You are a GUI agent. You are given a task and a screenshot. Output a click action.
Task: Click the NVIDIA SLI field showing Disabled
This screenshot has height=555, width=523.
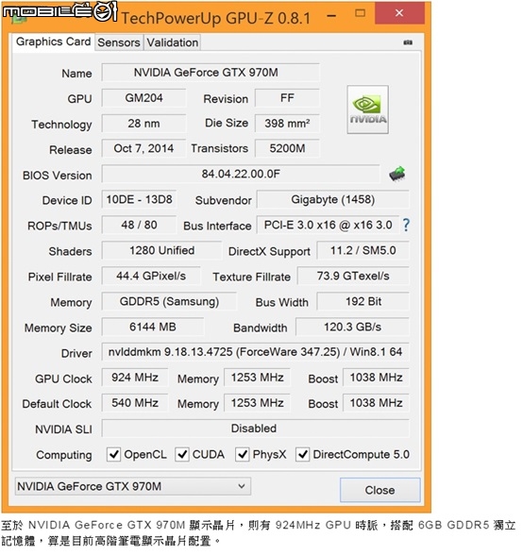pyautogui.click(x=255, y=429)
